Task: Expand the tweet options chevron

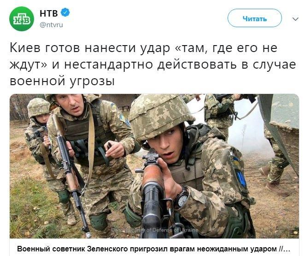Action: coord(295,19)
